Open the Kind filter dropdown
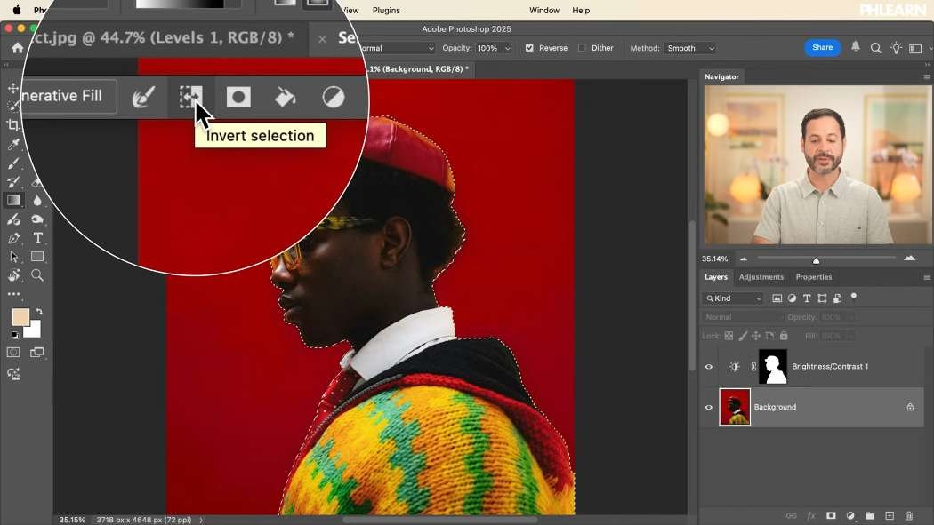The image size is (934, 525). (733, 298)
